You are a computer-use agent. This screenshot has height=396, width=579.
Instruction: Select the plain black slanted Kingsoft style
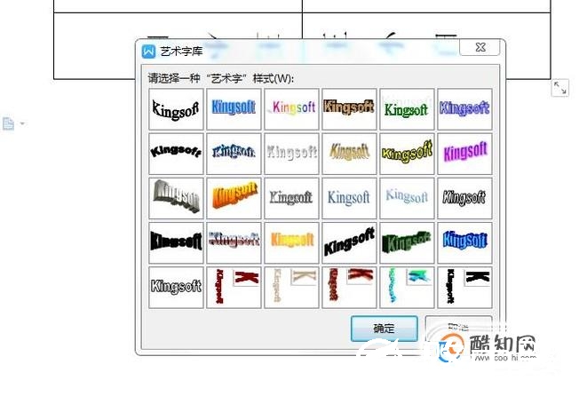tap(176, 109)
